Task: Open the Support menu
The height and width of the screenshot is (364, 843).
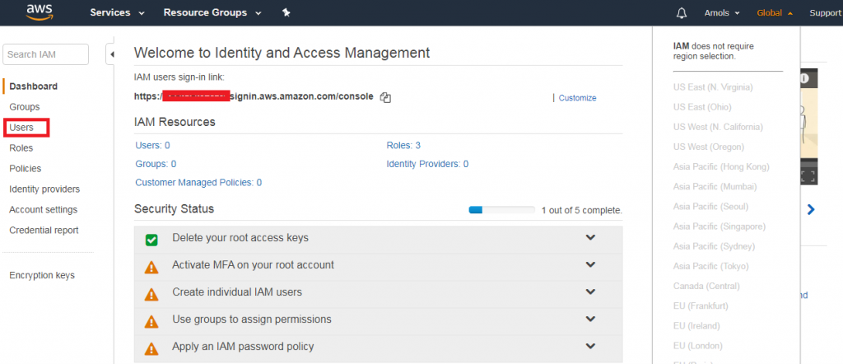Action: pos(825,13)
